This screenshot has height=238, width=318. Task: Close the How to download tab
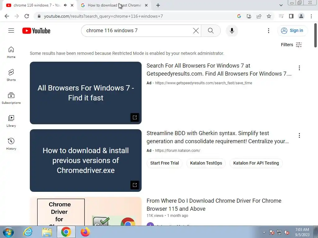146,5
